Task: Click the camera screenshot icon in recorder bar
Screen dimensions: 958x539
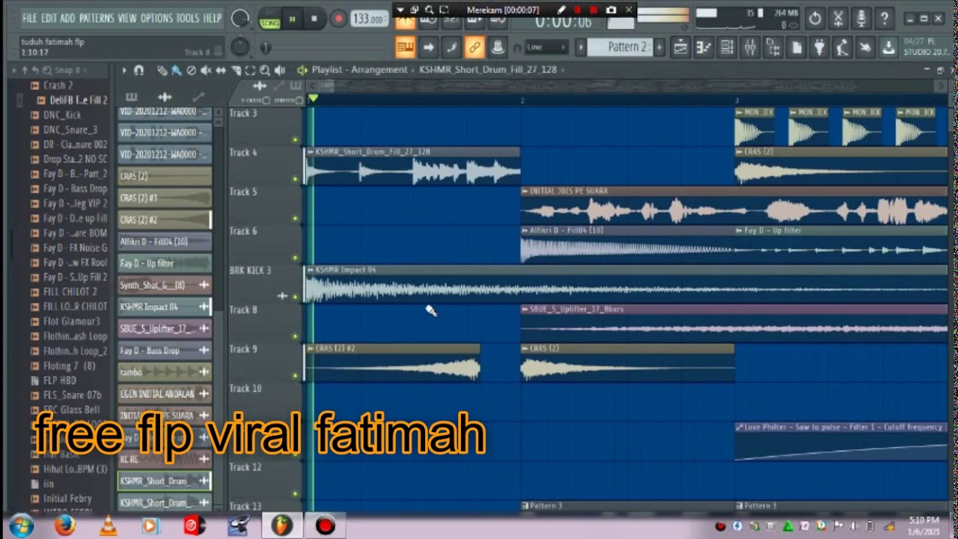Action: pos(611,10)
